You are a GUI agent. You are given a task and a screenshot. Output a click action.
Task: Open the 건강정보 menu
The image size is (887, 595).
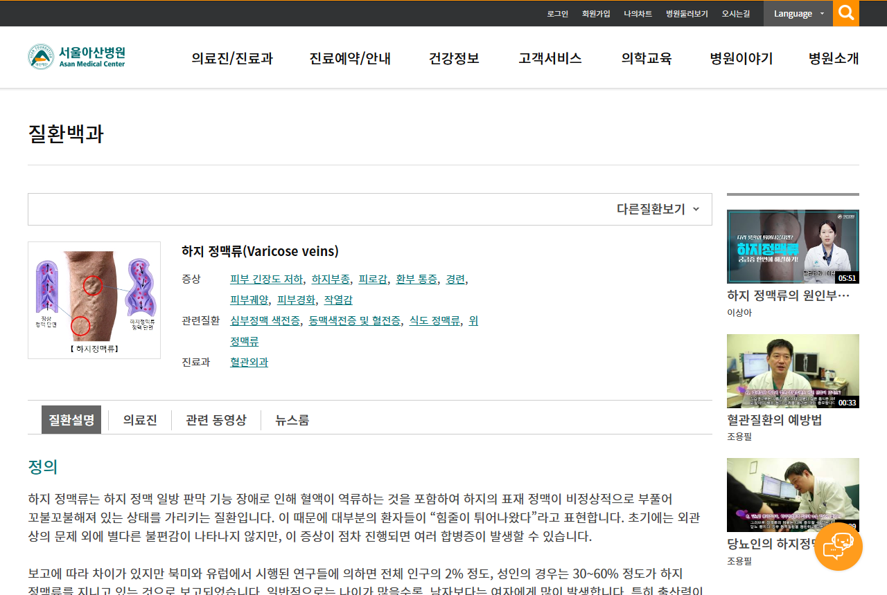(454, 58)
